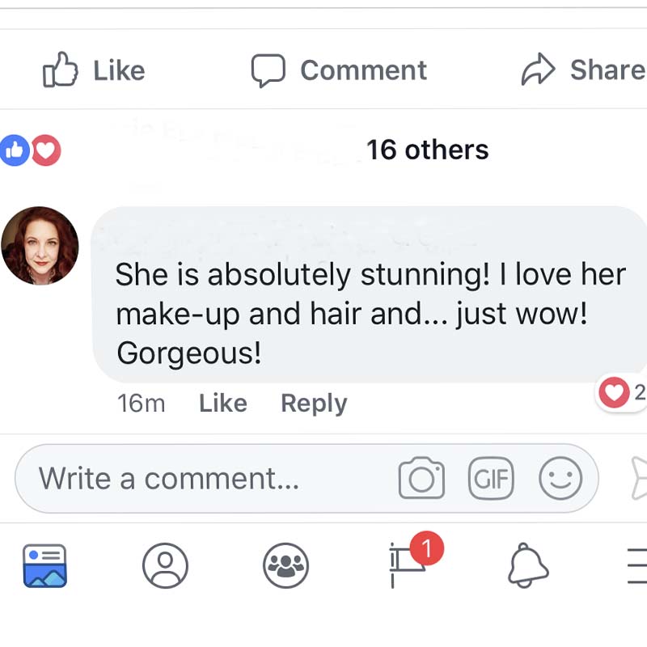Tap the heart reaction count on comment

coord(621,394)
